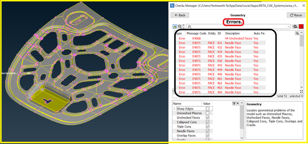Click the expand icon at the error list's corner
The height and width of the screenshot is (144, 308).
pyautogui.click(x=301, y=91)
